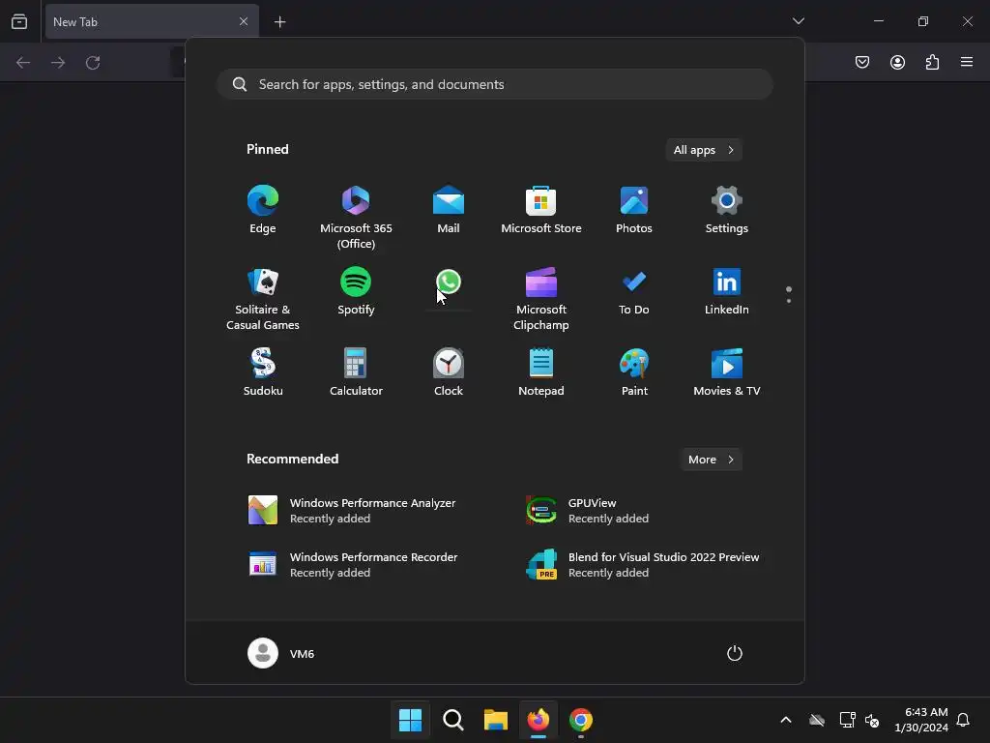
Task: Open the WhatsApp pinned icon
Action: [449, 282]
